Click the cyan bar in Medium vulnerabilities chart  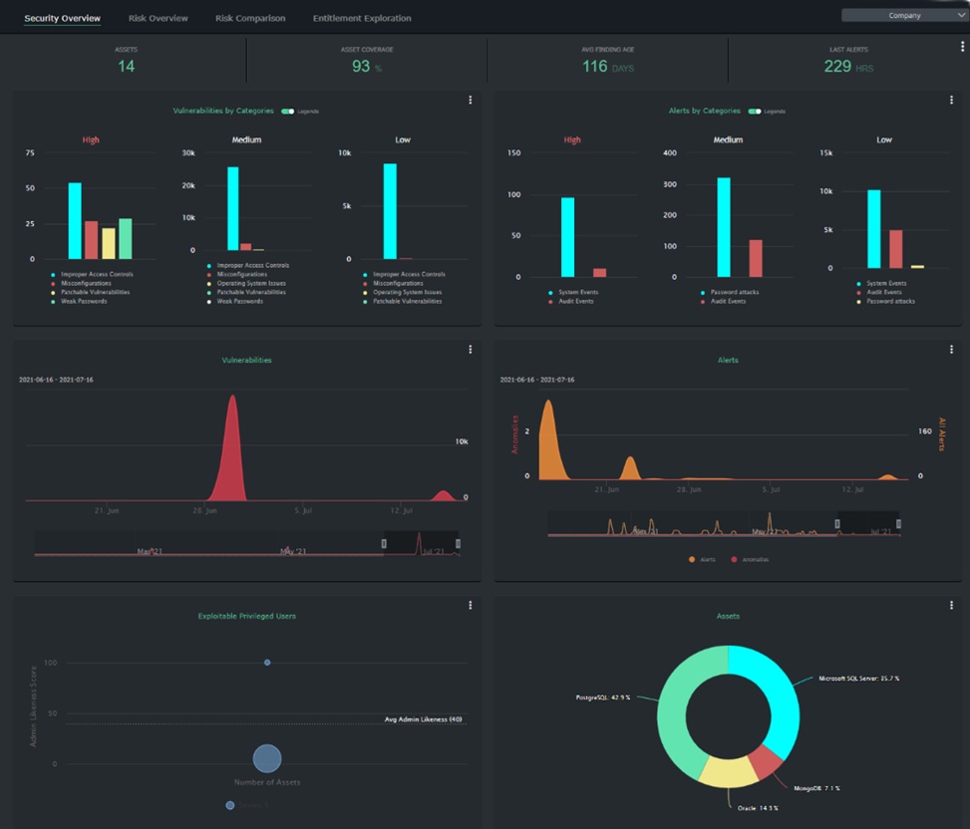tap(232, 208)
